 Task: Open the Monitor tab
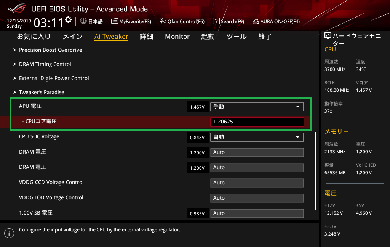point(177,37)
